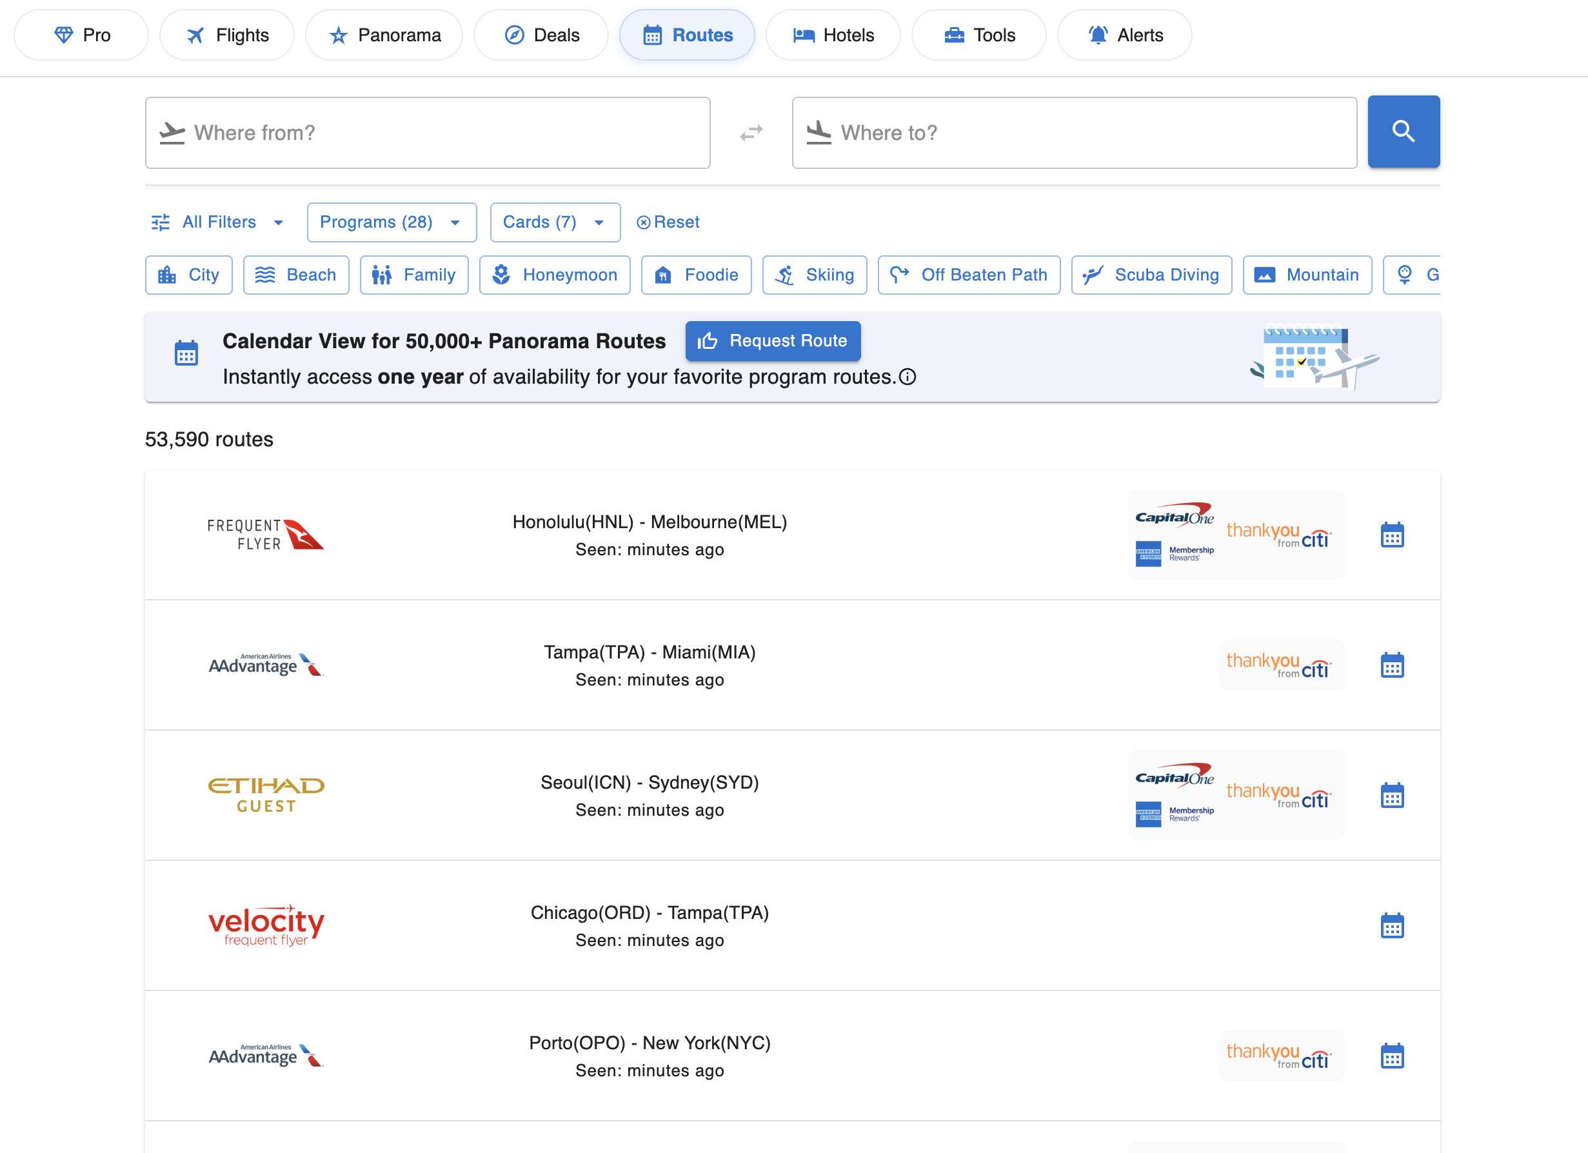Switch to the Hotels tab
Viewport: 1588px width, 1153px height.
click(x=833, y=35)
